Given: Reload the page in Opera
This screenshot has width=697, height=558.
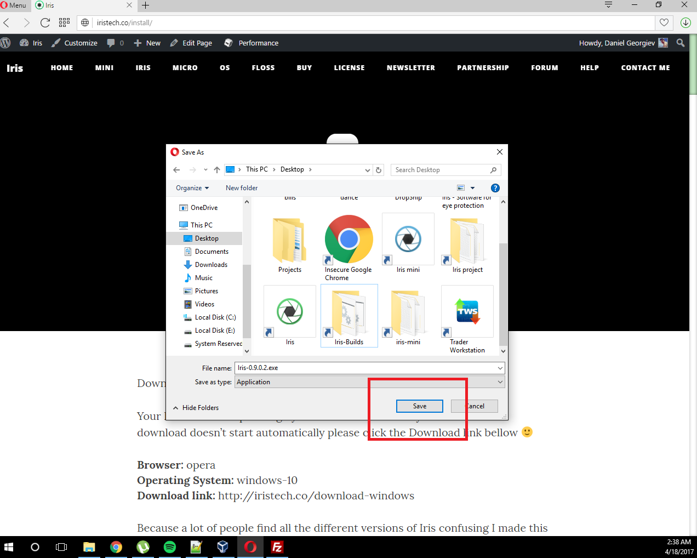Looking at the screenshot, I should [45, 22].
